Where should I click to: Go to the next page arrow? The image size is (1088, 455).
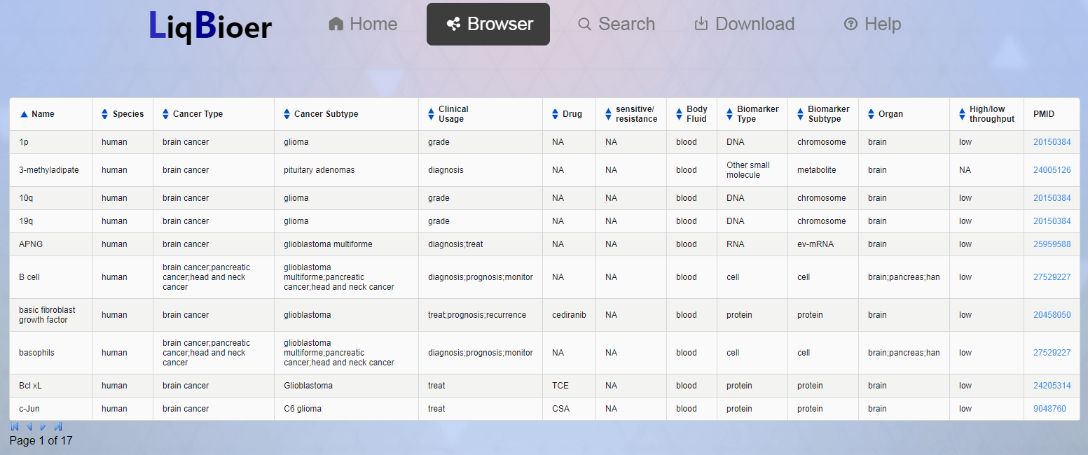click(43, 426)
